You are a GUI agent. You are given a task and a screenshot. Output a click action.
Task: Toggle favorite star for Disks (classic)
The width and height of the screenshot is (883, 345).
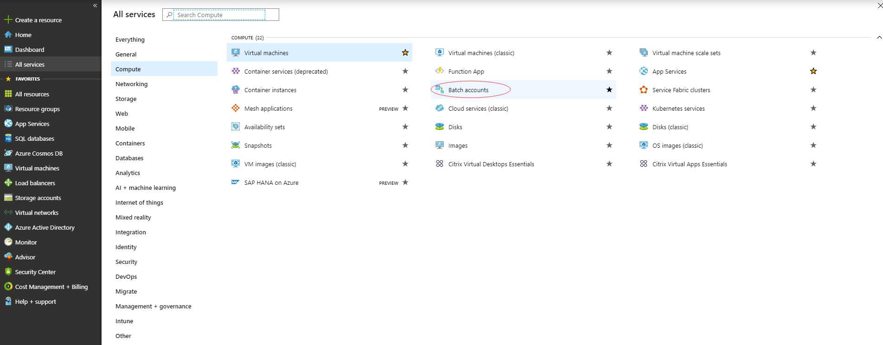pos(813,126)
